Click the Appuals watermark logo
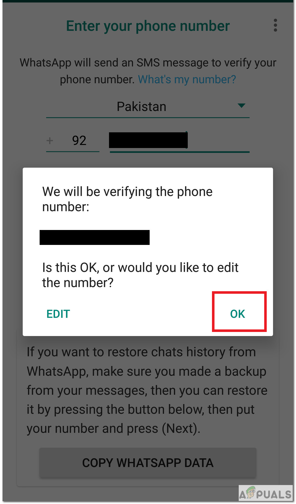Image resolution: width=296 pixels, height=504 pixels. [x=265, y=493]
